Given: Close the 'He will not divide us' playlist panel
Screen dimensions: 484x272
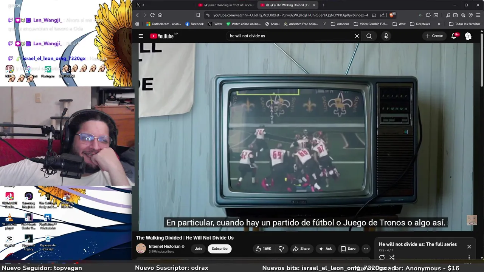Looking at the screenshot, I should point(469,247).
